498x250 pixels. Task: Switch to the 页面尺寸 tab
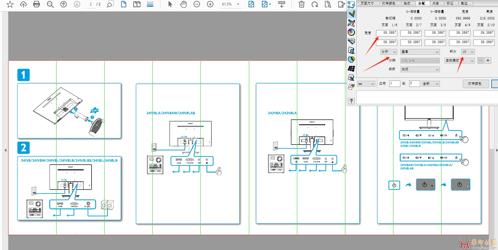coord(367,3)
